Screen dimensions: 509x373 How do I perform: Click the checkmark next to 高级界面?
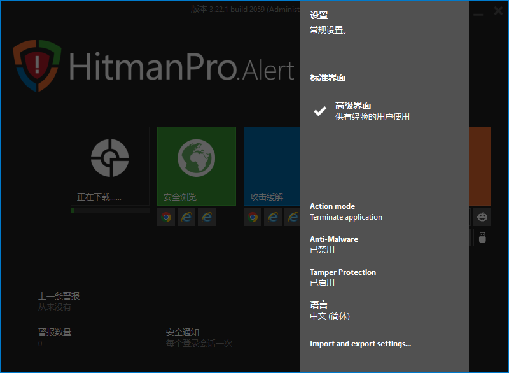[320, 111]
